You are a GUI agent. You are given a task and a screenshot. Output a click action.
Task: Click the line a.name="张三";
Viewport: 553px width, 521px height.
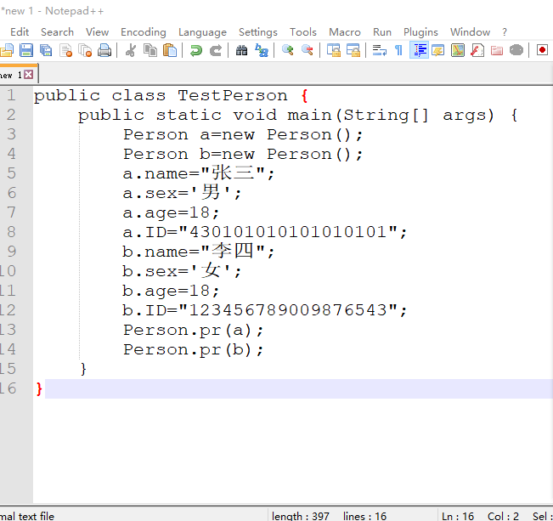[198, 173]
